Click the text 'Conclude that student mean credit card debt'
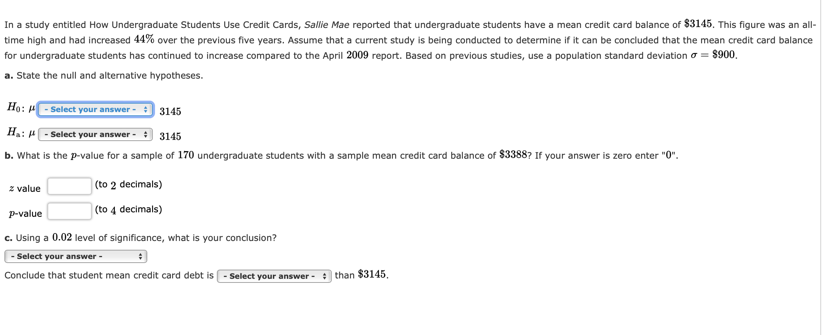This screenshot has height=335, width=827. (x=109, y=275)
